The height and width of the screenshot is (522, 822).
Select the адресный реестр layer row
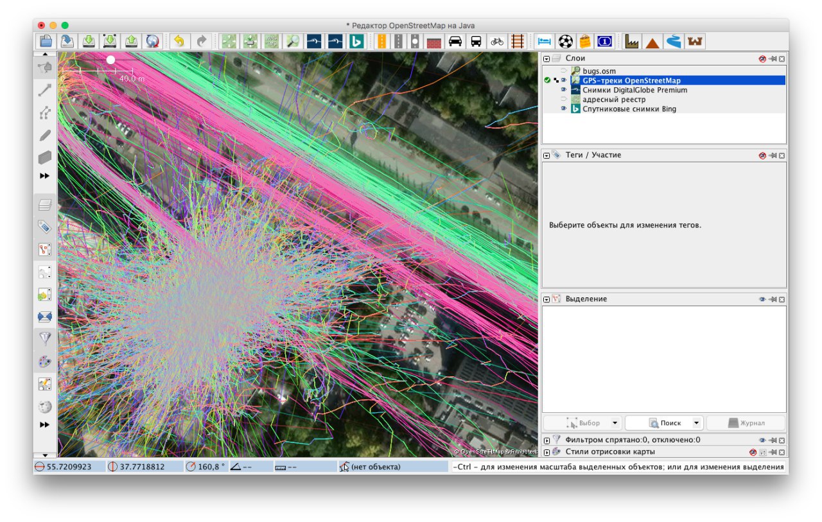[664, 100]
